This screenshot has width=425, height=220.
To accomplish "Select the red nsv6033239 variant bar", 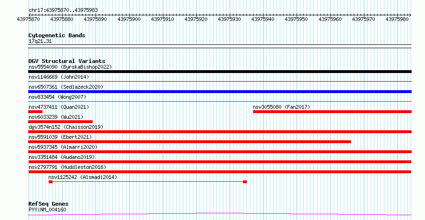I will [x=61, y=122].
